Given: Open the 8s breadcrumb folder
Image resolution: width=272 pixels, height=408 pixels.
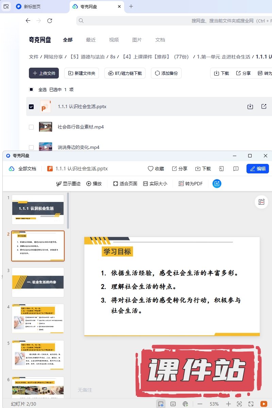Looking at the screenshot, I should click(113, 57).
